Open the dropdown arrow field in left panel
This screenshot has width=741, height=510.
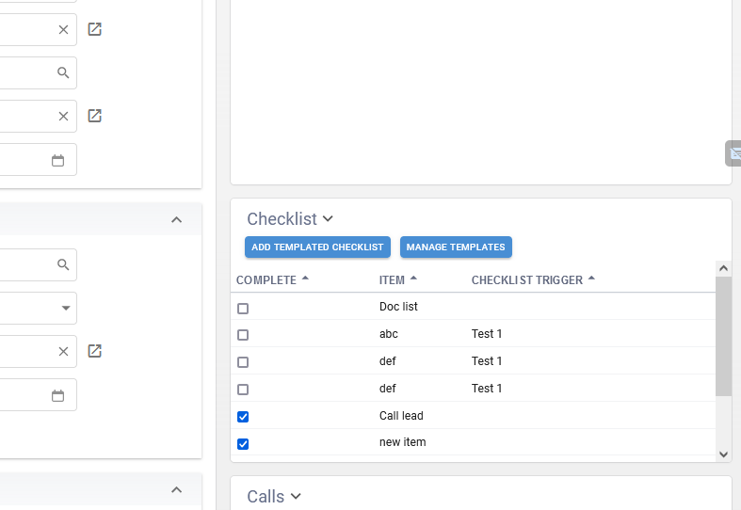coord(65,308)
